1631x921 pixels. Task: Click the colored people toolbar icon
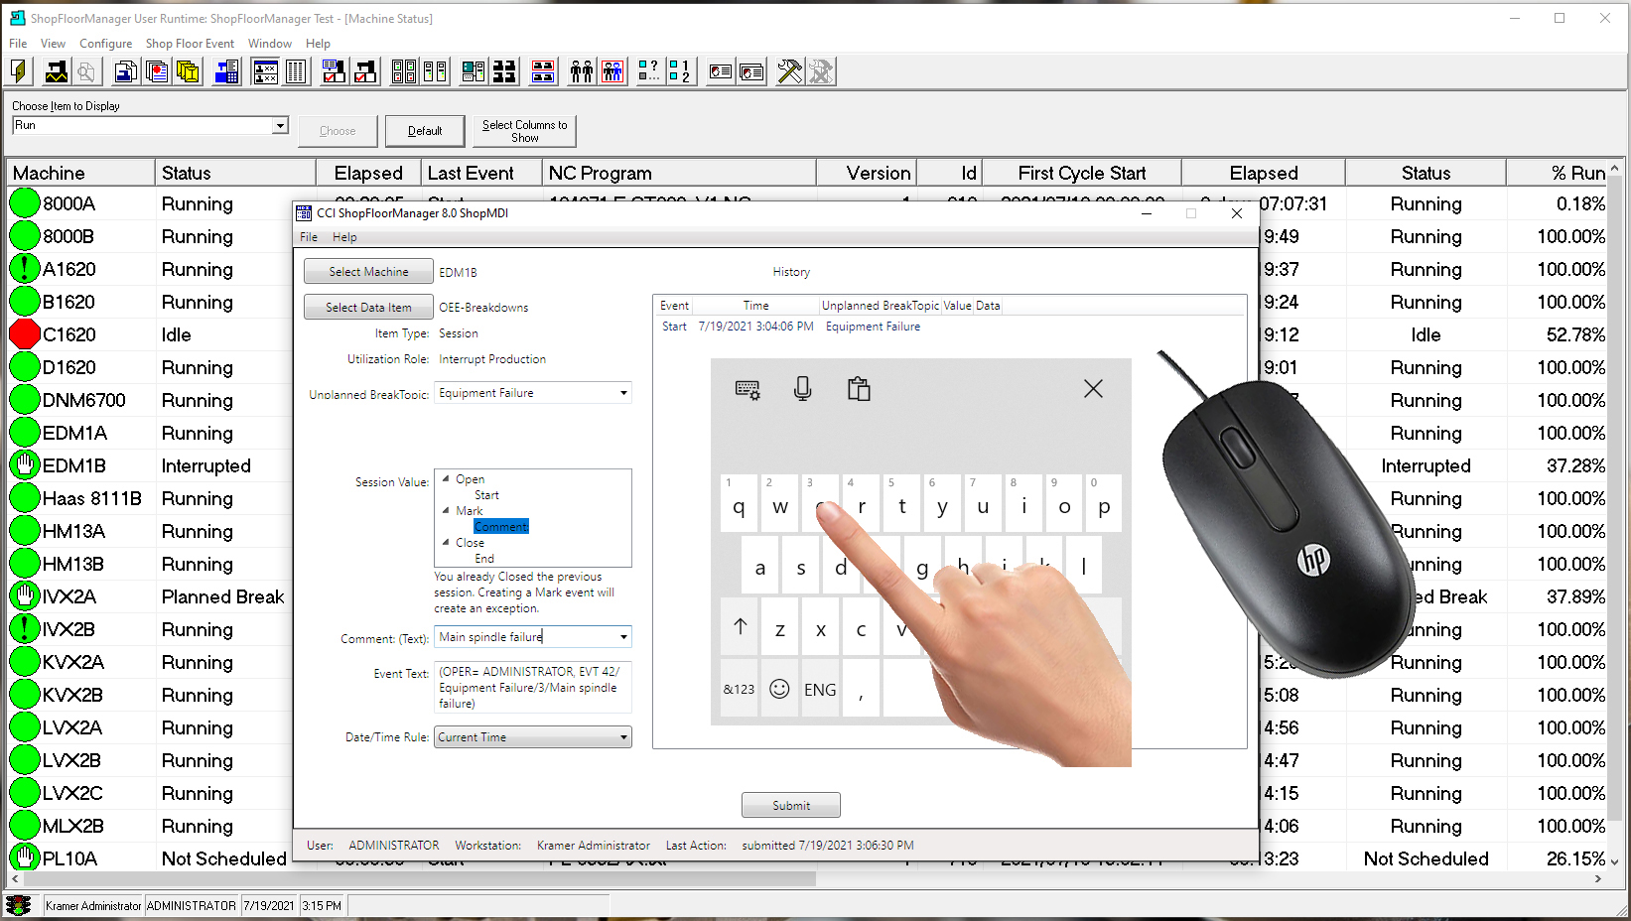[x=612, y=71]
